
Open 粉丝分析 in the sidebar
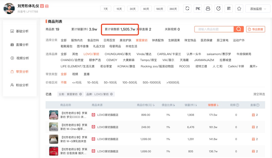(20, 85)
